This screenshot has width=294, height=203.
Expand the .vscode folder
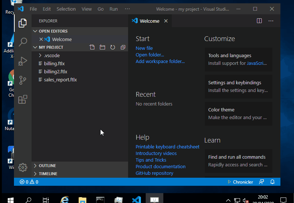pyautogui.click(x=80, y=55)
